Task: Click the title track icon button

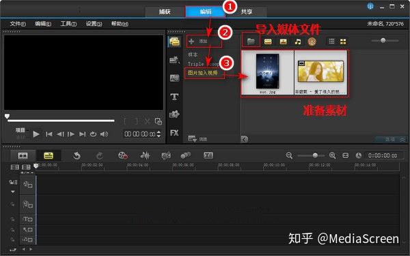Action: (28, 219)
